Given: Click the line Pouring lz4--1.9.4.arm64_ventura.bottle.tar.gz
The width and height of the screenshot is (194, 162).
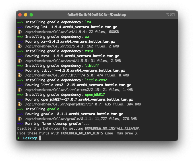Looking at the screenshot, I should pos(71,27).
